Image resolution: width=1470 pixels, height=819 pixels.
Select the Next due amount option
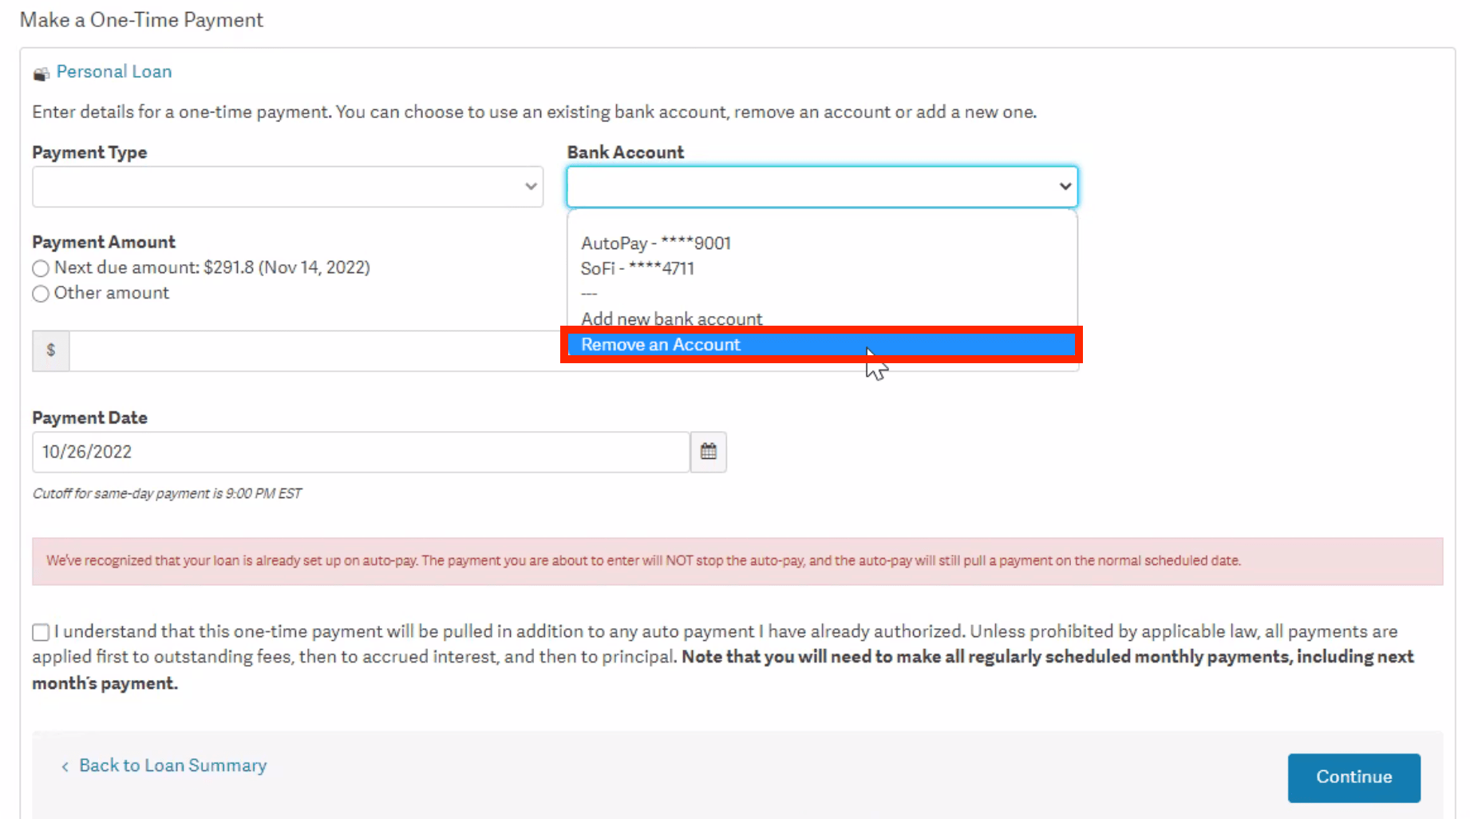click(x=41, y=268)
